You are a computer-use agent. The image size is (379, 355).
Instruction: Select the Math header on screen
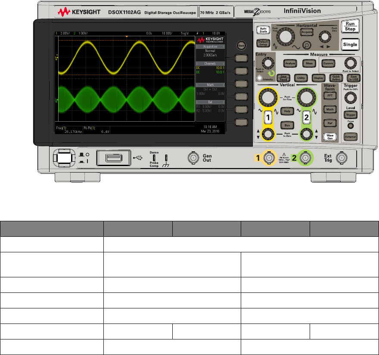coord(210,85)
